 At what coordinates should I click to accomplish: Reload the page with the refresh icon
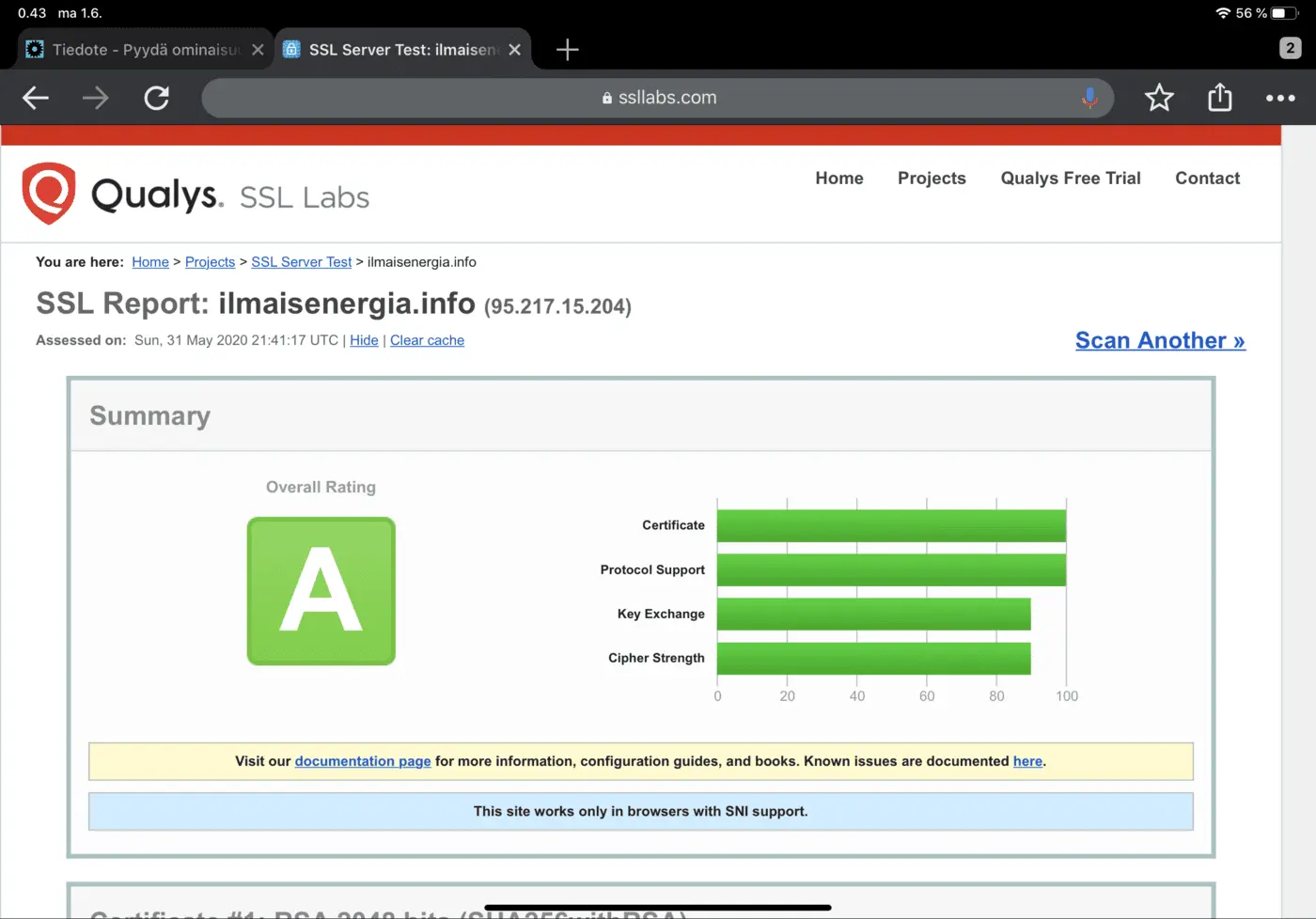point(157,98)
